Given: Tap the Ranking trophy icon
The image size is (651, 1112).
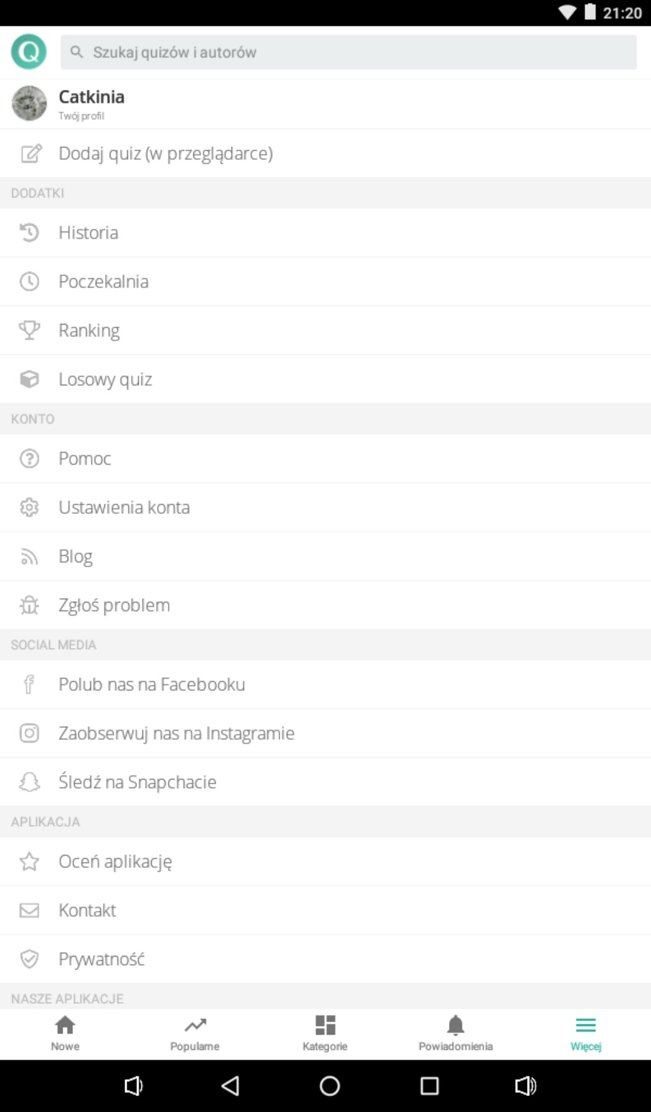Looking at the screenshot, I should pos(29,330).
